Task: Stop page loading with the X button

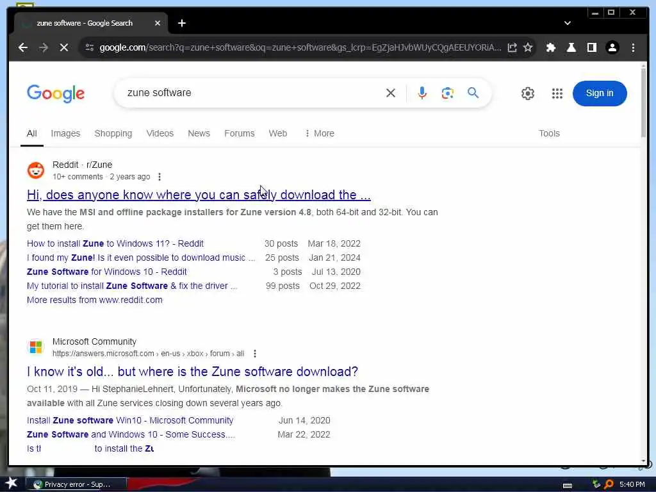Action: 64,47
